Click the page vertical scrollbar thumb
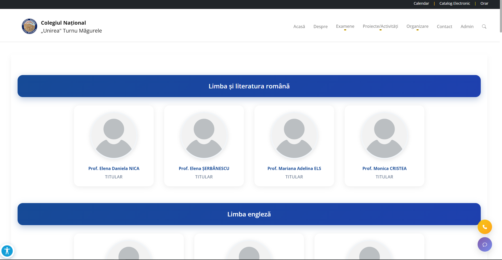The image size is (502, 260). 501,16
